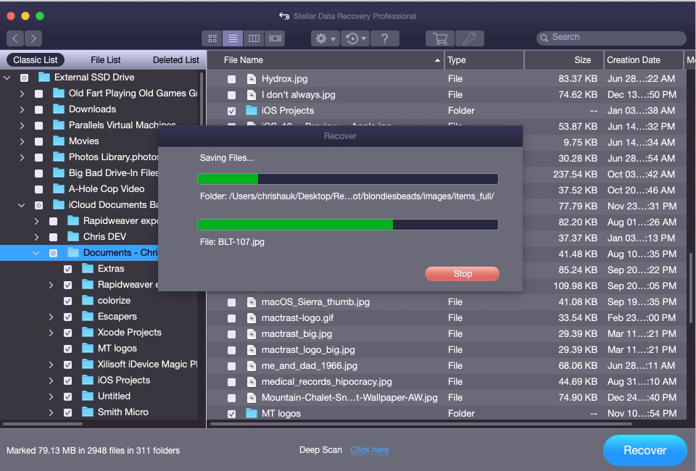Collapse the External SSD Drive node
This screenshot has width=696, height=471.
point(7,78)
